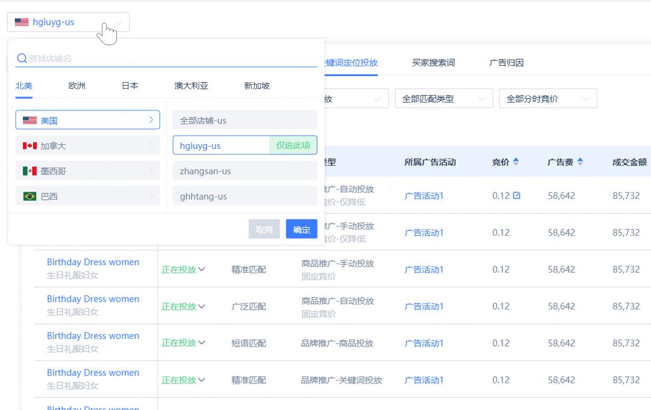
Task: Click the 确定 confirm button
Action: 301,229
